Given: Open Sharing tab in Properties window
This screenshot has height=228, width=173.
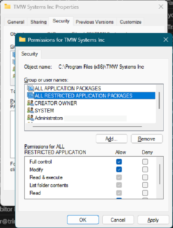Looking at the screenshot, I should point(38,22).
